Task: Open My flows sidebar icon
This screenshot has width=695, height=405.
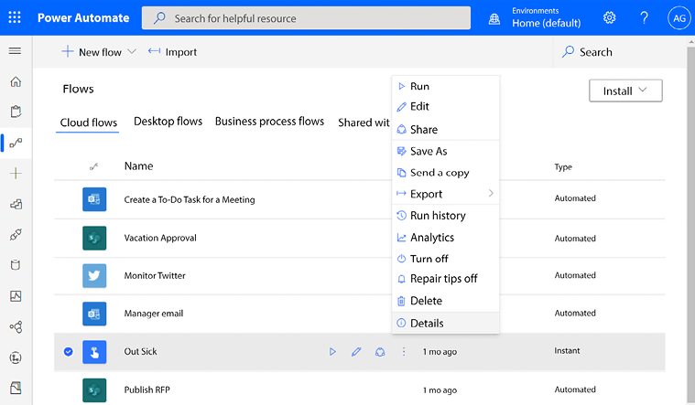Action: pyautogui.click(x=16, y=143)
